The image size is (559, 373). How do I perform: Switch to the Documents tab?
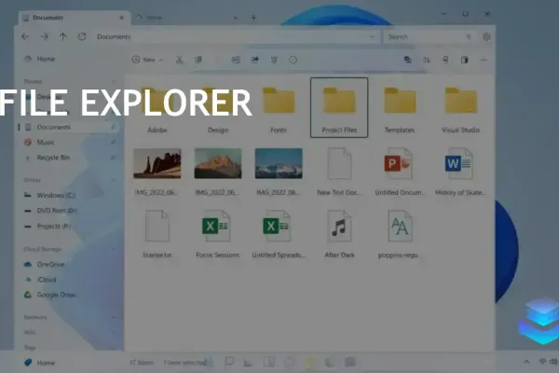(x=73, y=18)
